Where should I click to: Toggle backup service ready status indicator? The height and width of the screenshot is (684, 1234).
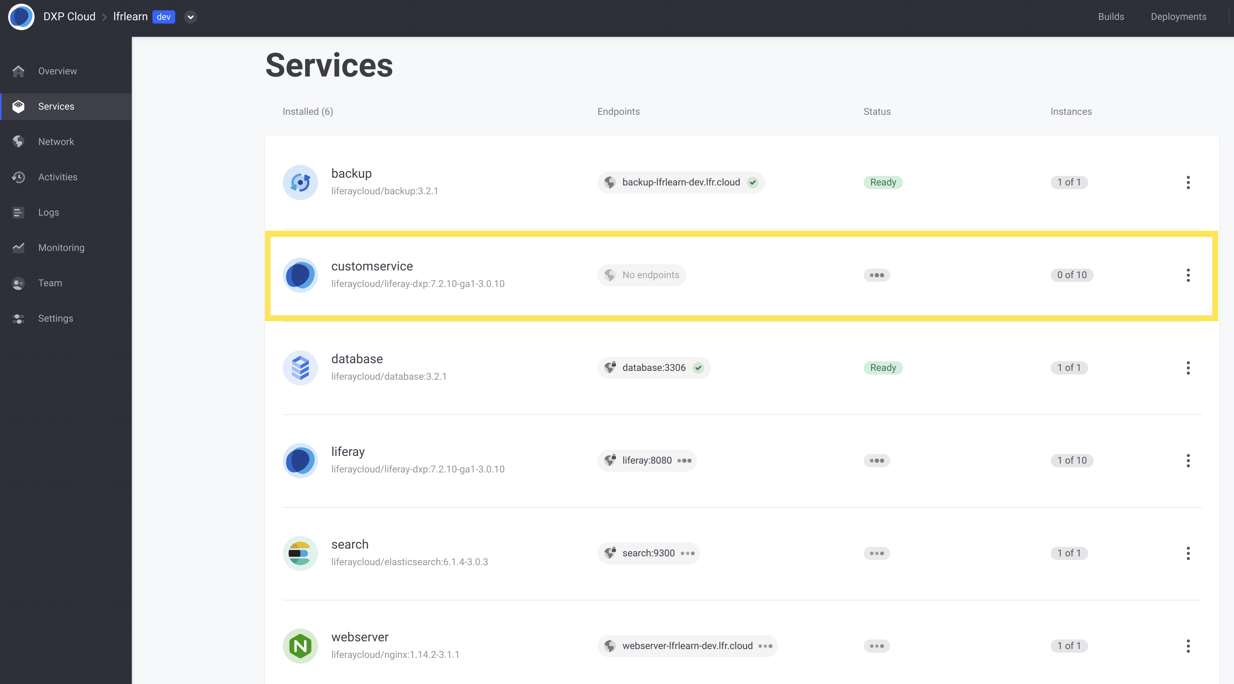pyautogui.click(x=883, y=182)
